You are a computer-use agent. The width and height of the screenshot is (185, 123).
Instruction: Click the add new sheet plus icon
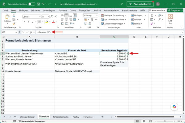point(102,117)
